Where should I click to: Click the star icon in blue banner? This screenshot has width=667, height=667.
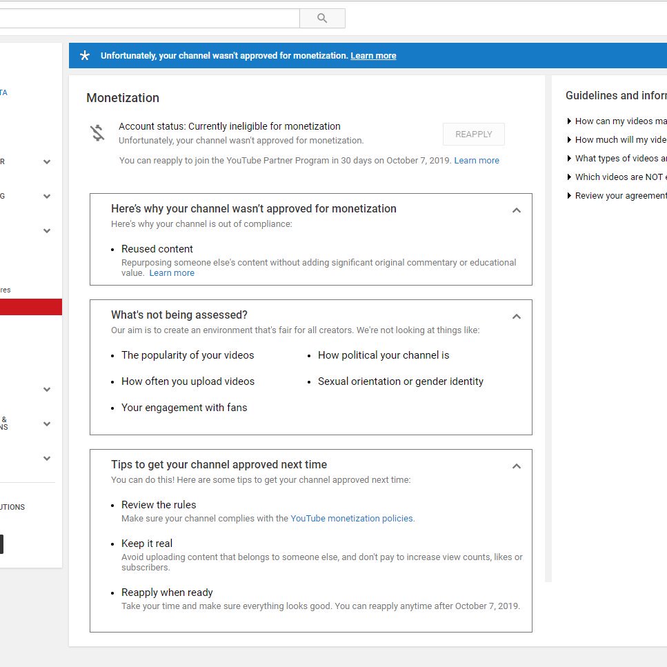(x=85, y=55)
